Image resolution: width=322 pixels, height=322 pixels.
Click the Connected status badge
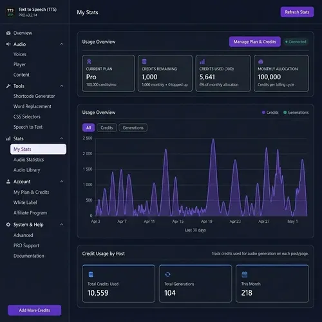296,42
